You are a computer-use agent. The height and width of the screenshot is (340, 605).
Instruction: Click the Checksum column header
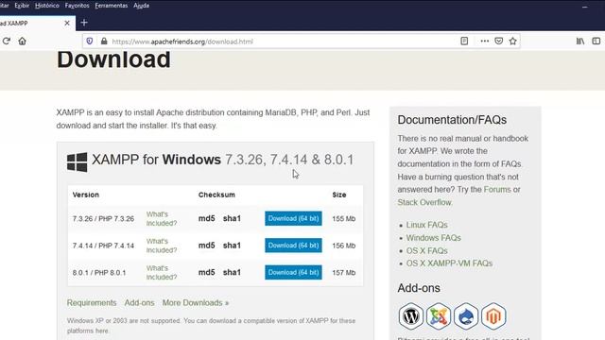(216, 195)
